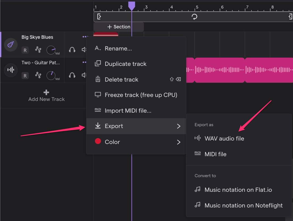Viewport: 293px width, 221px height.
Task: Click the Duplicate track icon
Action: coord(98,63)
